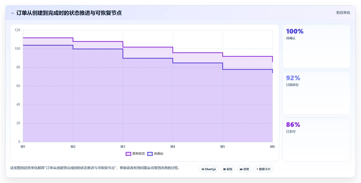
Task: Click the 已锁库存 label
Action: (x=292, y=85)
